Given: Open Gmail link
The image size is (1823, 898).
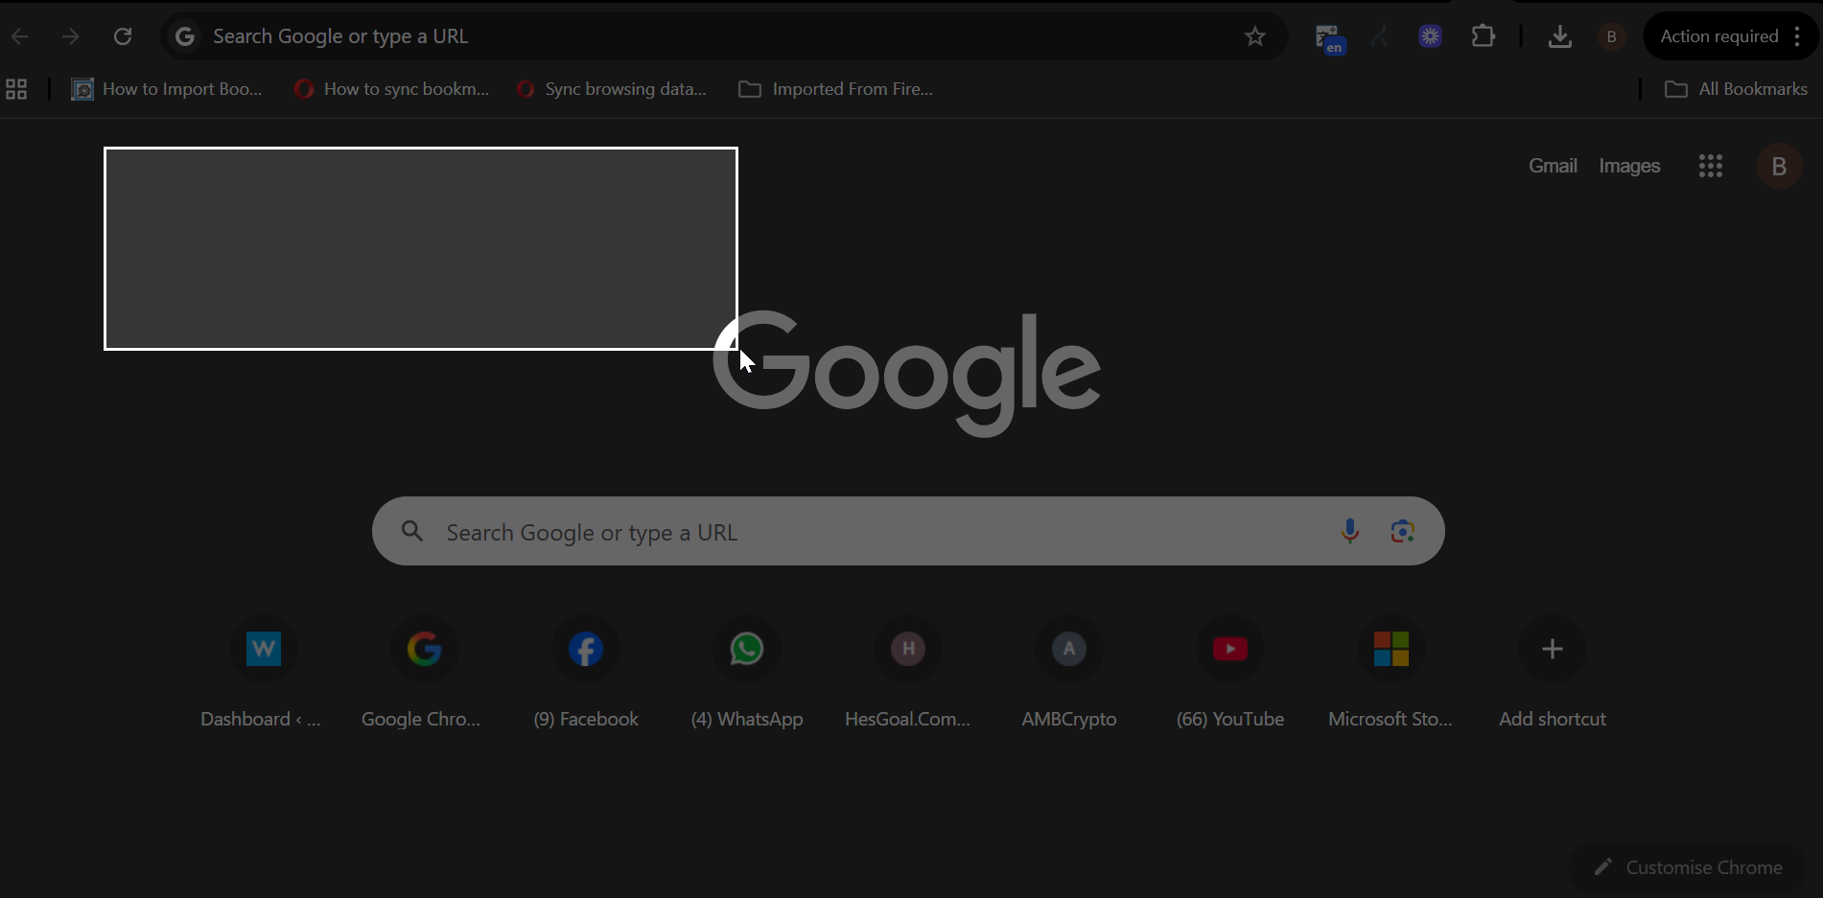Looking at the screenshot, I should click(x=1553, y=166).
